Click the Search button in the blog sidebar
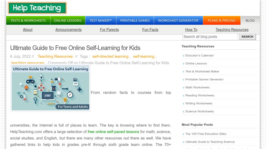This screenshot has width=266, height=149. tap(247, 37)
